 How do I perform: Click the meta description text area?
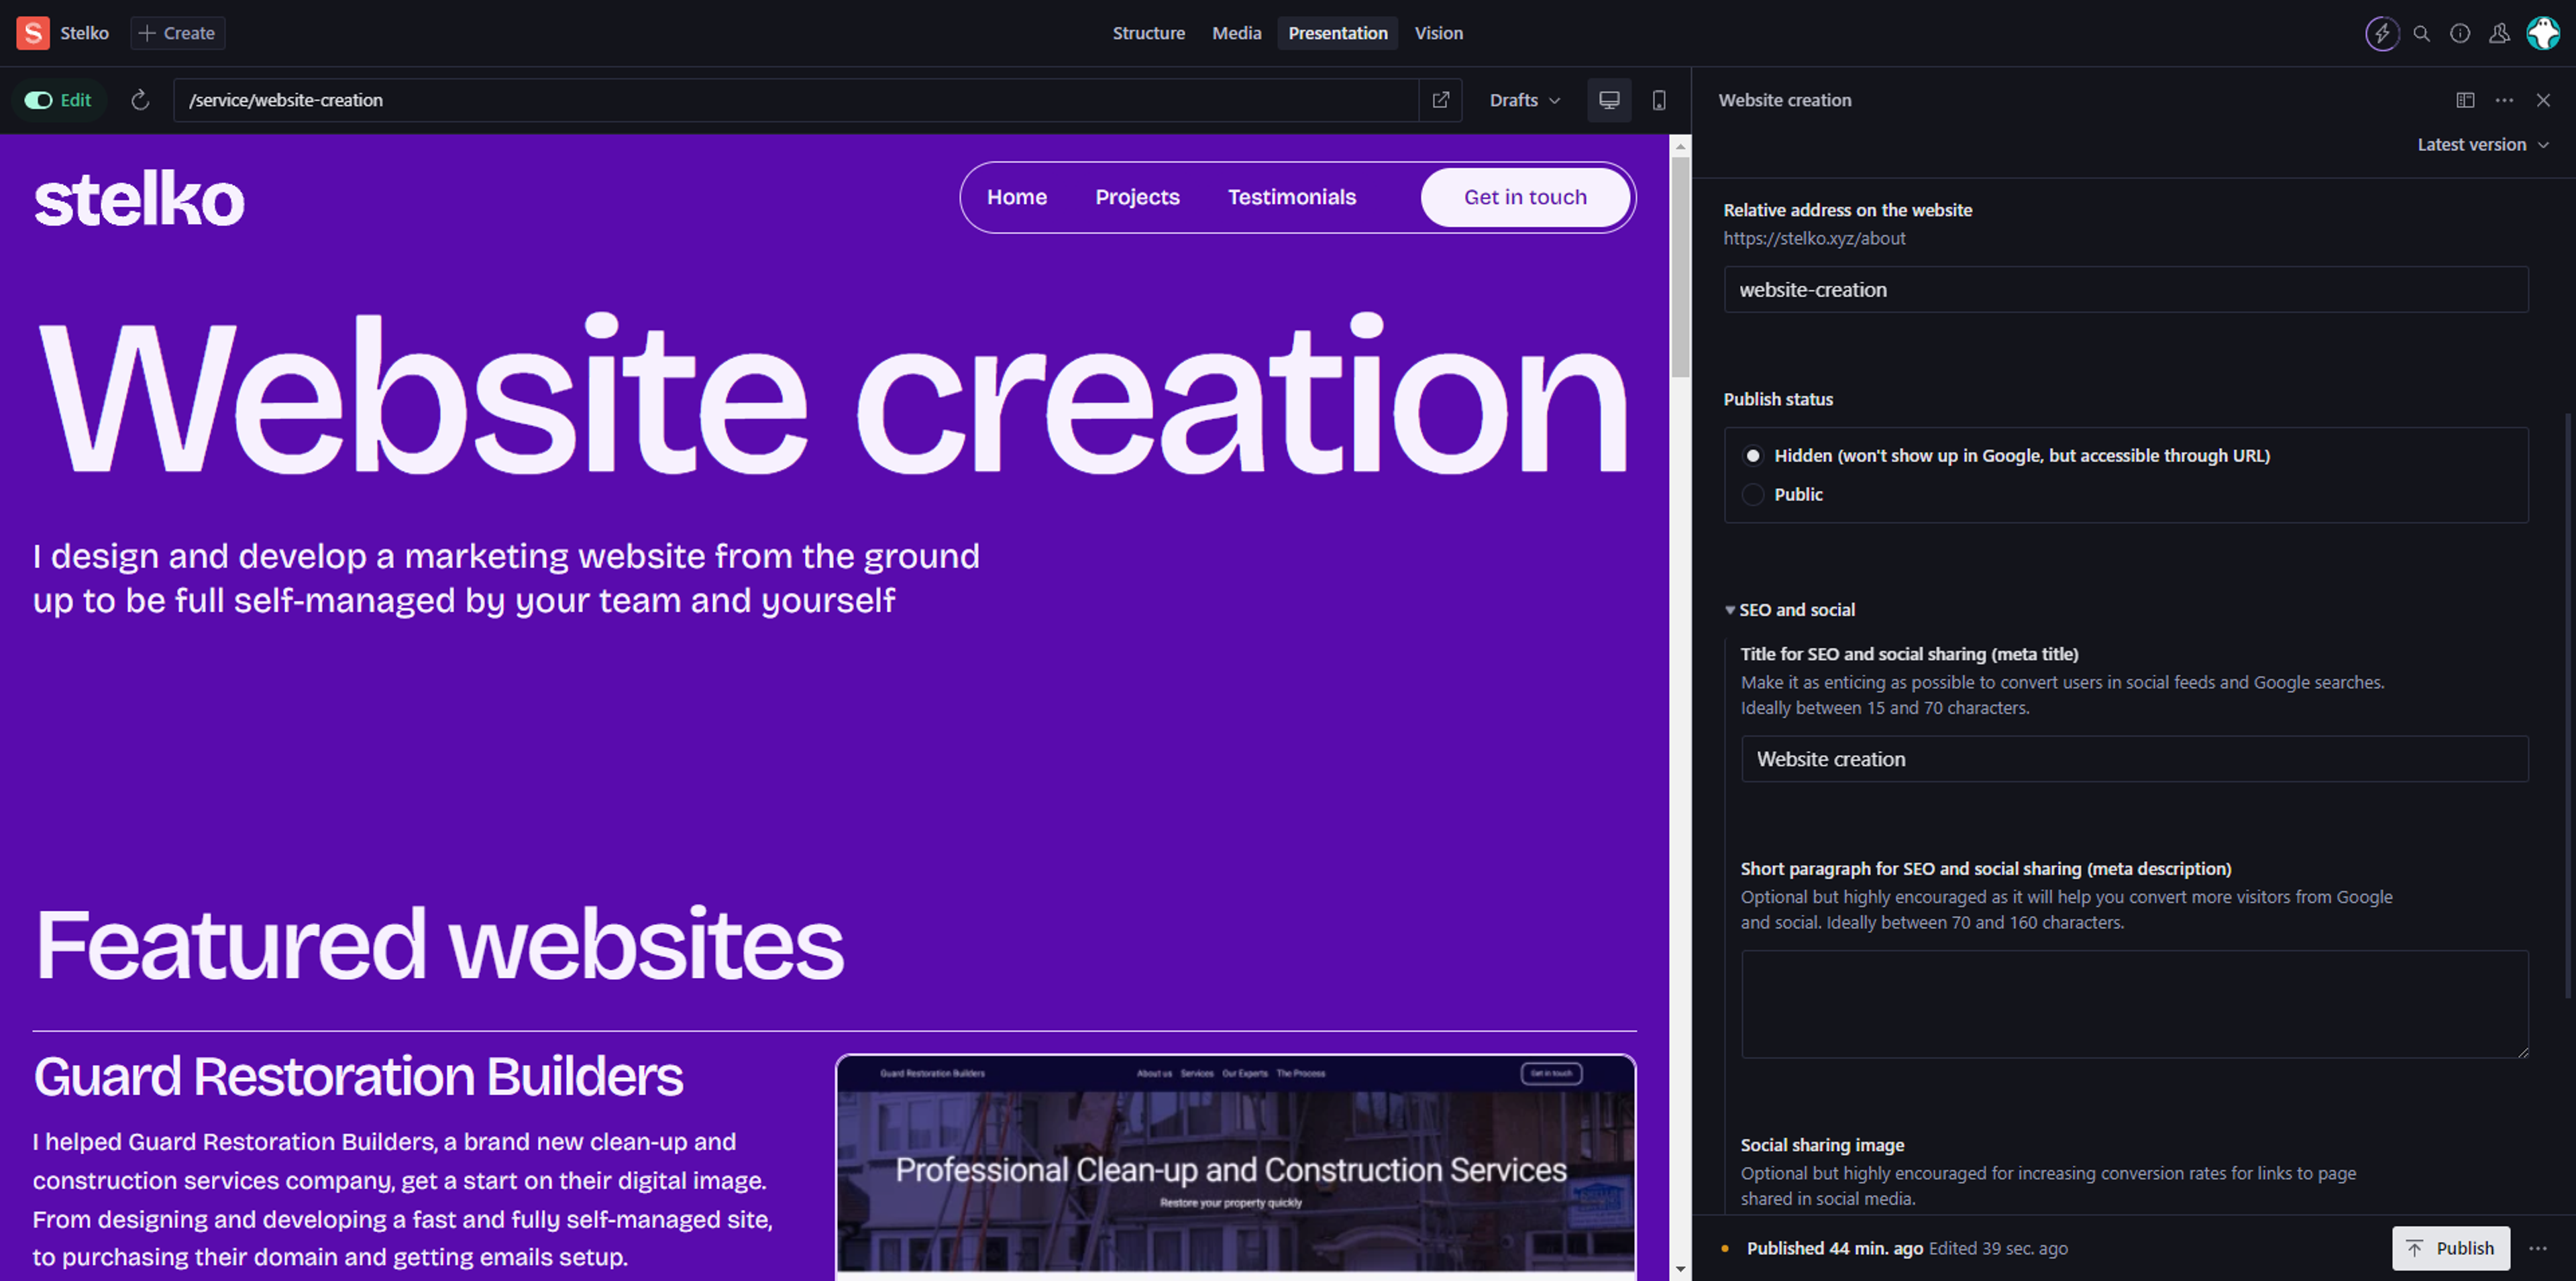[2134, 1004]
